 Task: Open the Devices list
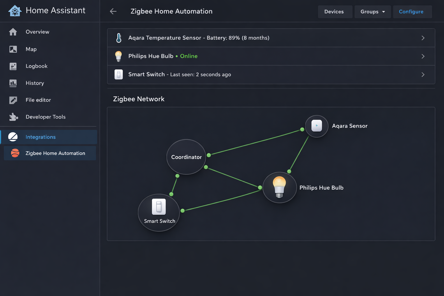[x=335, y=12]
